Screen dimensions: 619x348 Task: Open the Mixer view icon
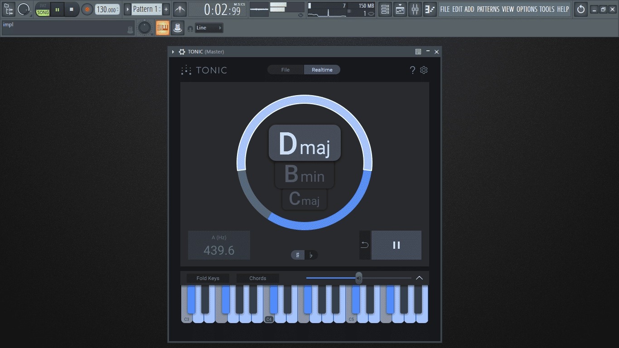(x=415, y=9)
